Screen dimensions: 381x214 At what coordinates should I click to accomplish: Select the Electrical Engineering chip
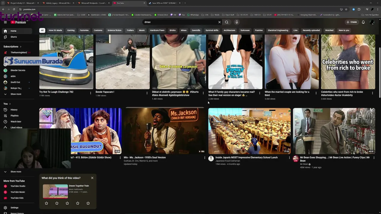click(x=278, y=30)
